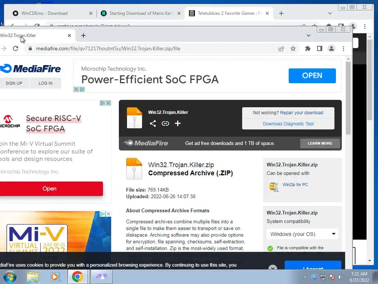Open new tab in the background Chrome window
Screen dimensions: 378x284
pos(281,13)
